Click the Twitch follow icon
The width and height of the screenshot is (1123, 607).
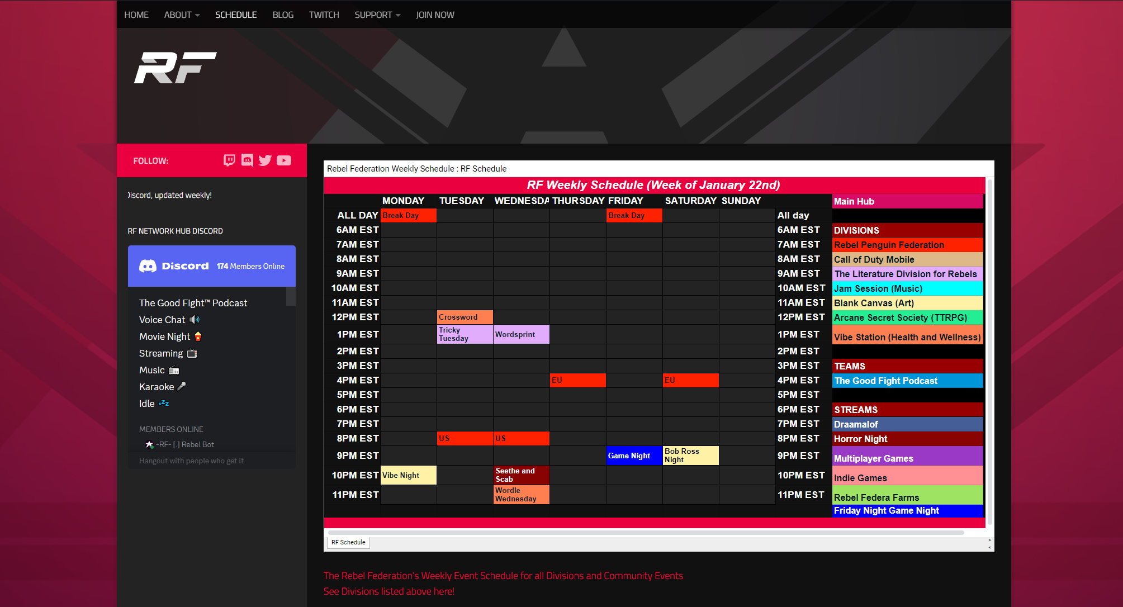[229, 160]
